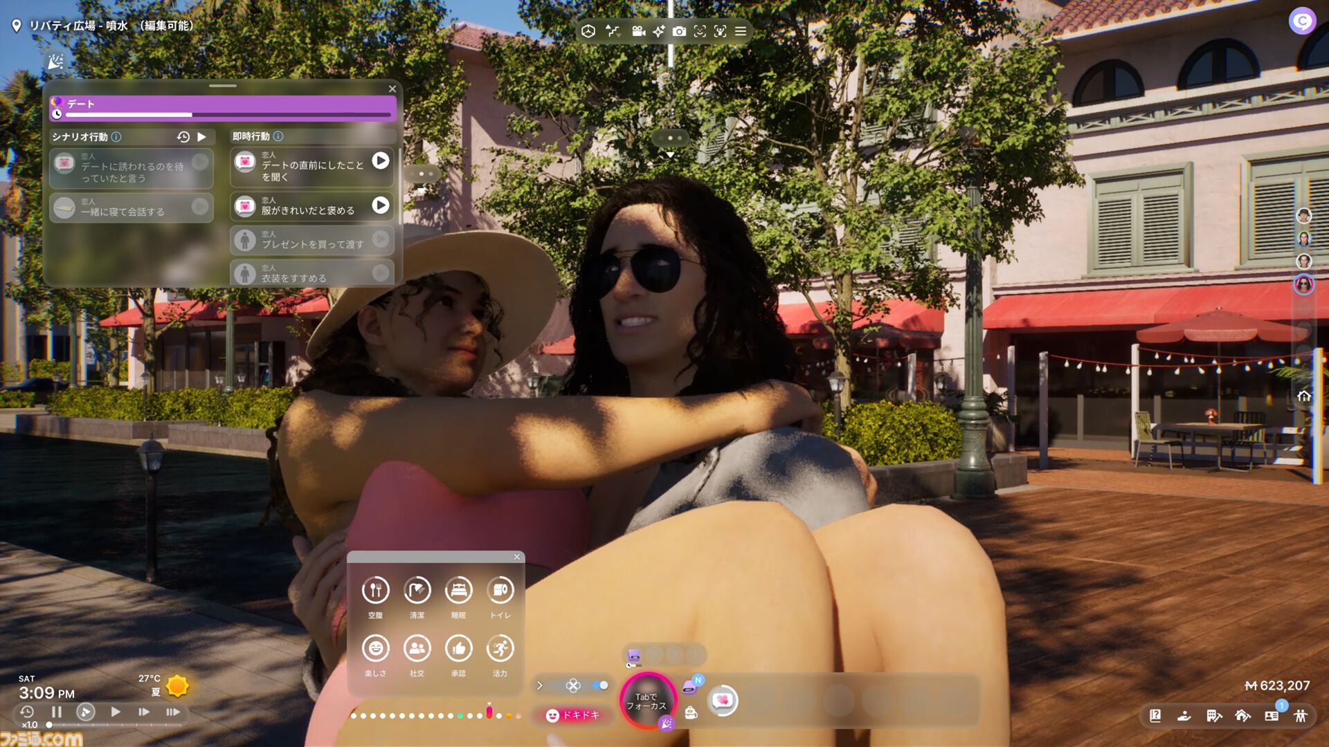
Task: Close the needs panel
Action: click(516, 557)
